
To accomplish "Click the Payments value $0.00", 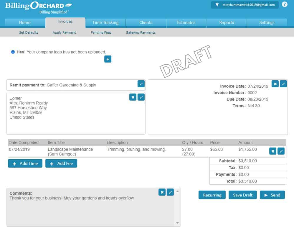I will pos(244,174).
